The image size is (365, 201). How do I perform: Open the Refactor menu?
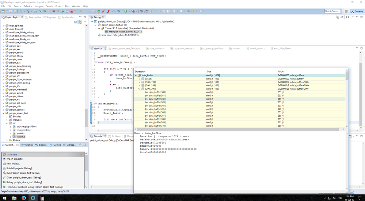(27, 6)
